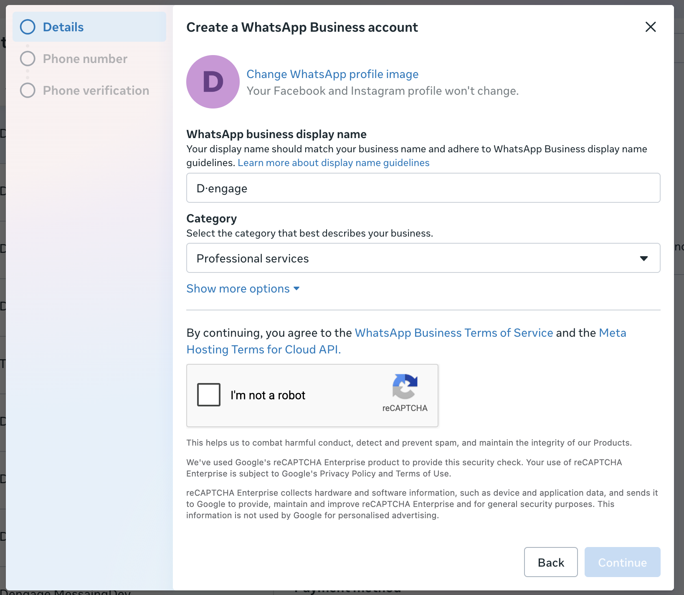This screenshot has width=684, height=595.
Task: Open the Category dropdown showing Professional services
Action: click(423, 258)
